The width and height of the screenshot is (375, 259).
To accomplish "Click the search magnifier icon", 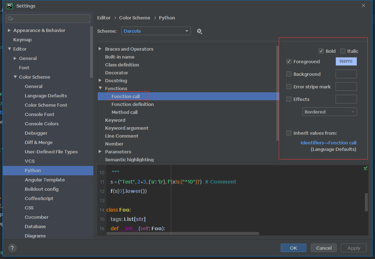I will click(x=10, y=19).
